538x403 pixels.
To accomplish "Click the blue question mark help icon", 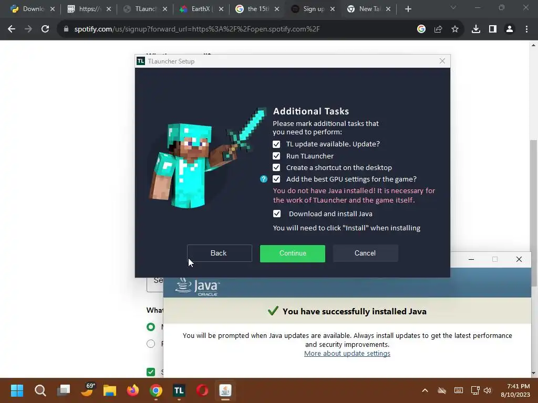I will 264,179.
